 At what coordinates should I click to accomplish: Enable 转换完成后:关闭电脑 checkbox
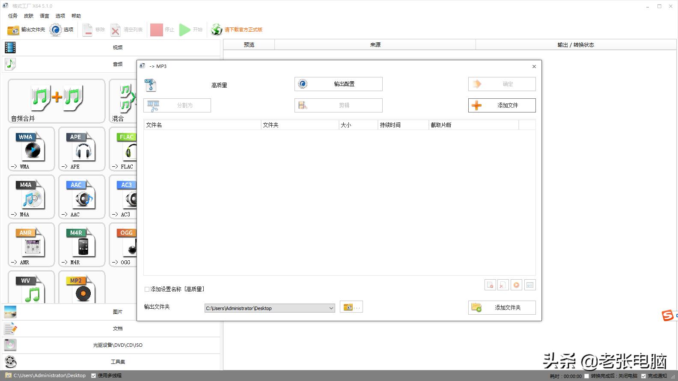point(587,376)
